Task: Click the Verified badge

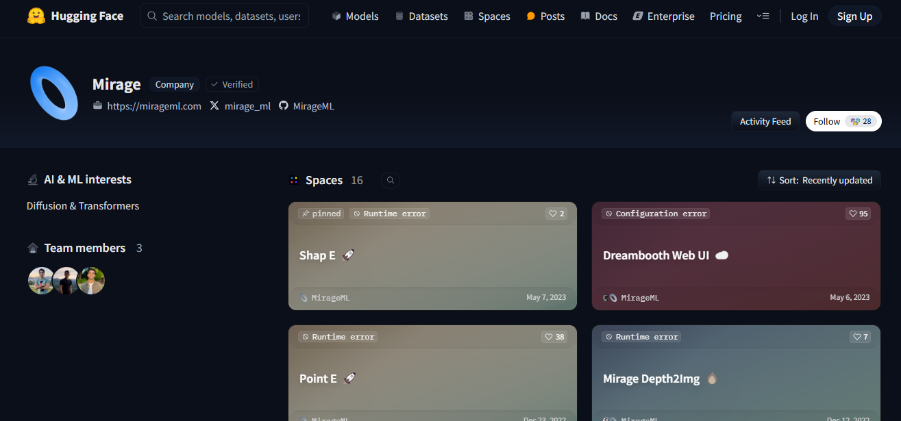Action: (232, 84)
